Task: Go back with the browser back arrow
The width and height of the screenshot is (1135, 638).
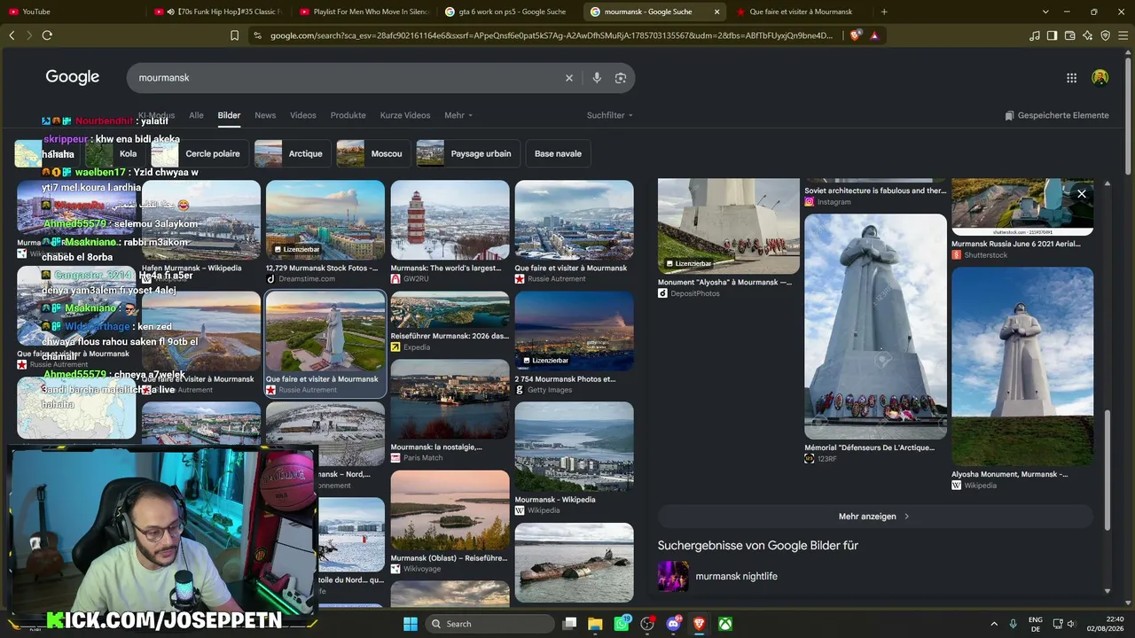Action: click(x=12, y=35)
